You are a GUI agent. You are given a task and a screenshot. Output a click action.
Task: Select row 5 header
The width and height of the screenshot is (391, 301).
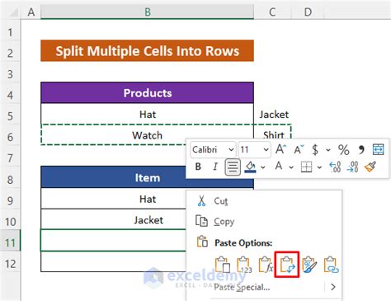10,115
